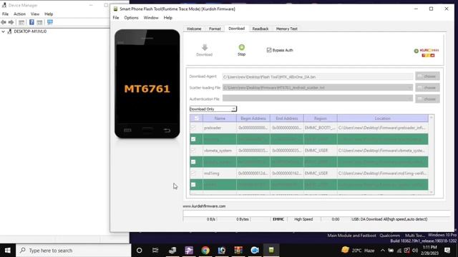Open the Help menu in Flash Tool
This screenshot has height=257, width=458.
click(168, 18)
